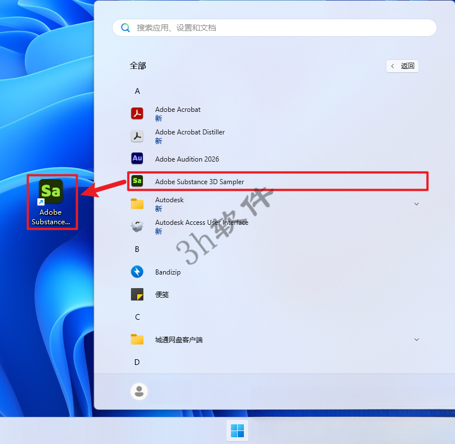
Task: Click the 城通网盘客户端 folder icon
Action: (137, 339)
